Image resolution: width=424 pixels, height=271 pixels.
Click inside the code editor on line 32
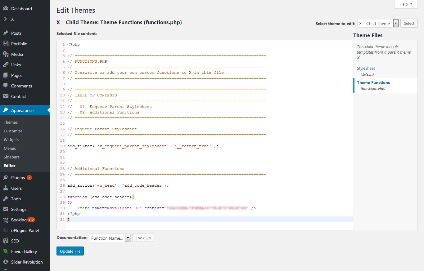(x=186, y=220)
